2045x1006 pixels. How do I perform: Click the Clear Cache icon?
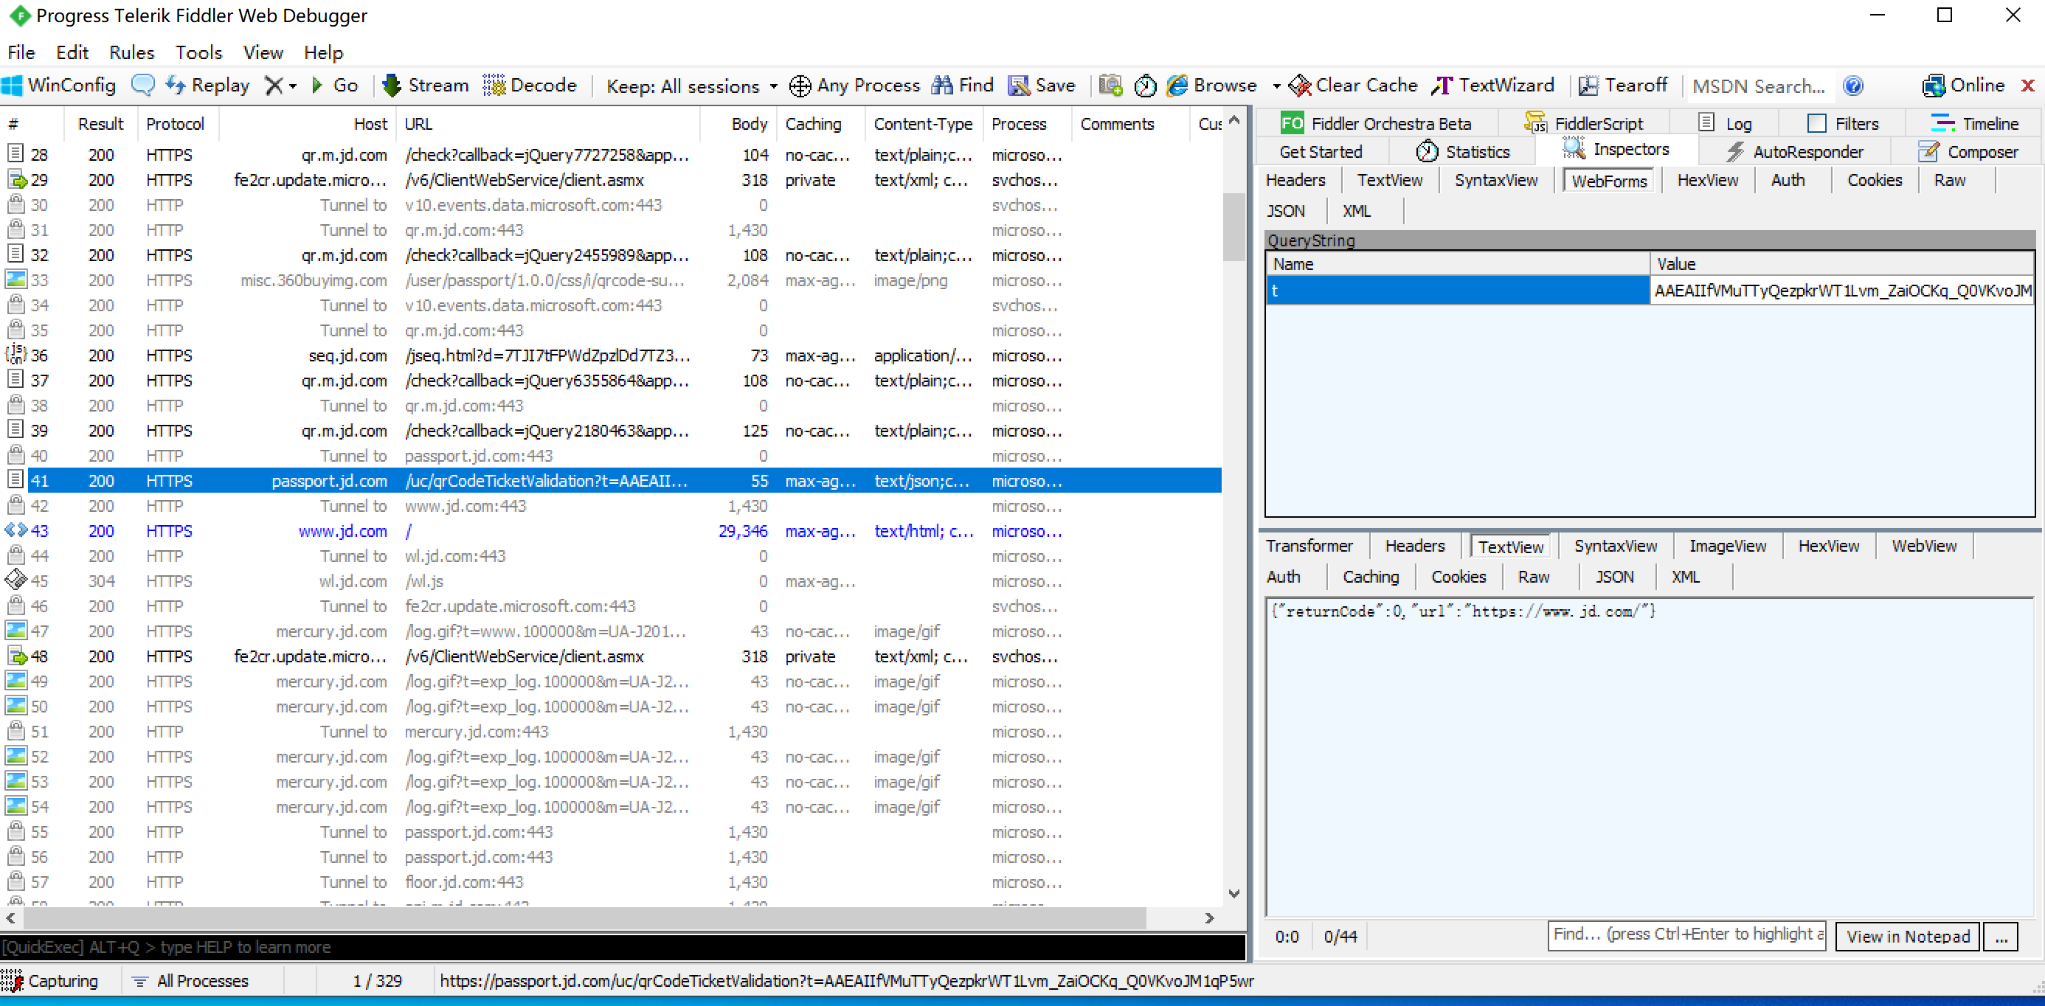point(1300,85)
